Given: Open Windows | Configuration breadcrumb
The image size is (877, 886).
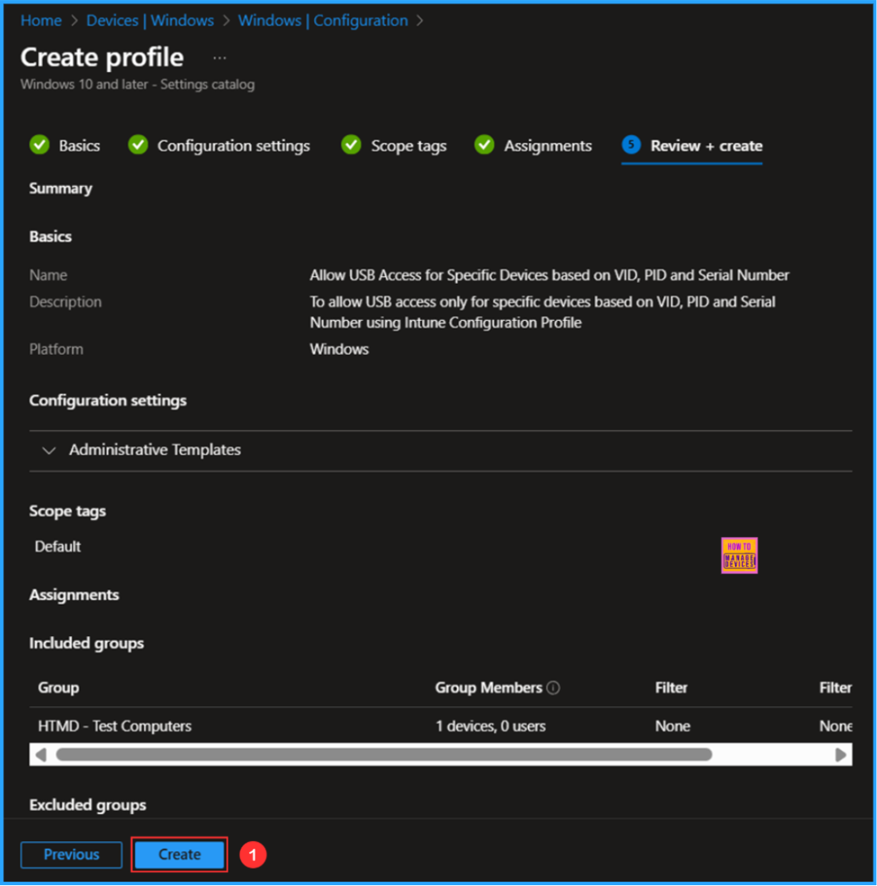Looking at the screenshot, I should pyautogui.click(x=323, y=21).
